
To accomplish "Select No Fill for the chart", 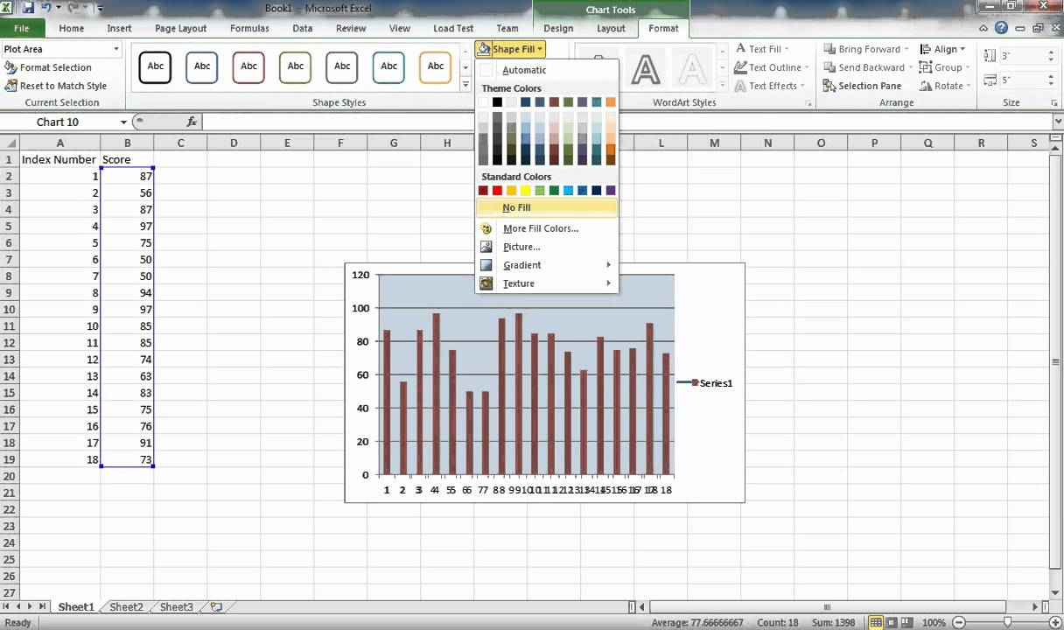I will coord(515,207).
